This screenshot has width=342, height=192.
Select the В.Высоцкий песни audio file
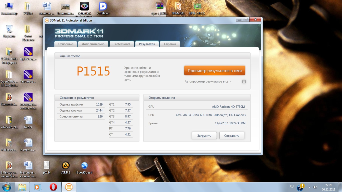pos(9,169)
